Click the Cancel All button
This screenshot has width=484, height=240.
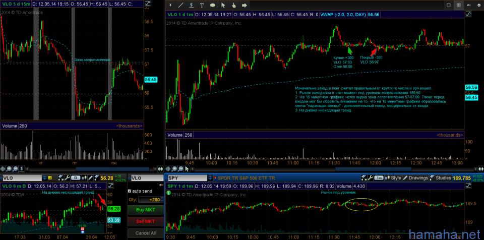(145, 233)
